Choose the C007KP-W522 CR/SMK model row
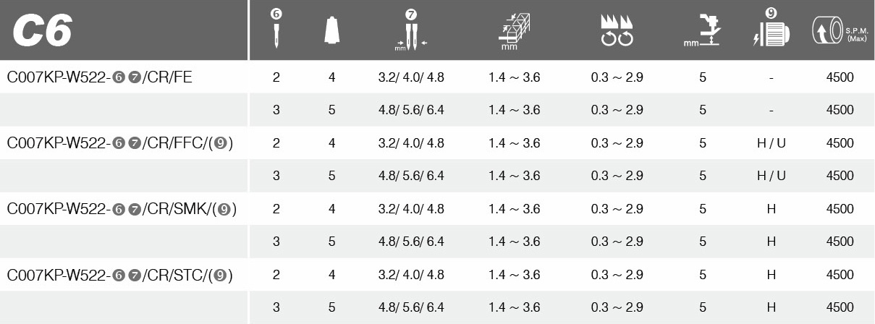Viewport: 875px width, 324px height. pos(122,209)
